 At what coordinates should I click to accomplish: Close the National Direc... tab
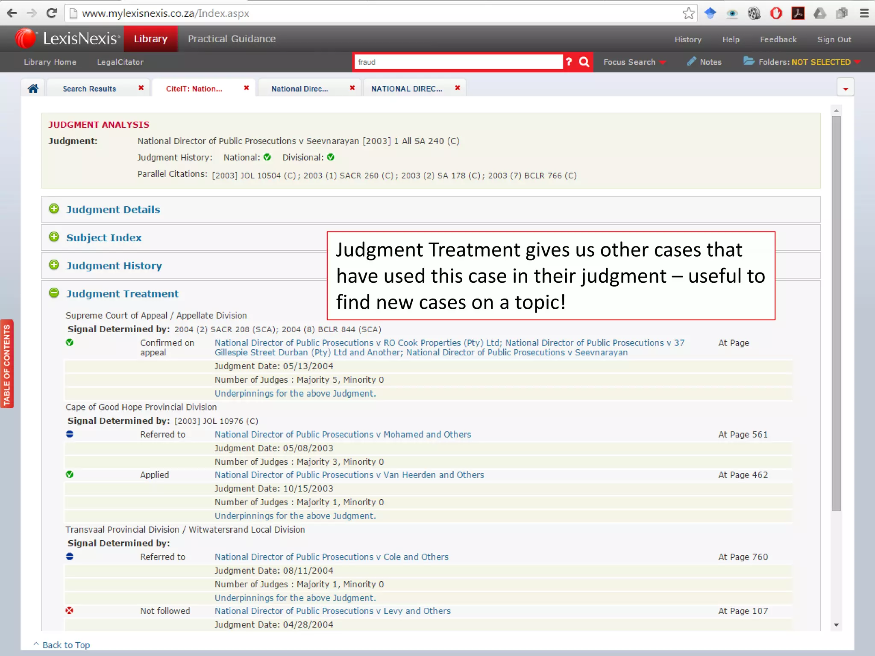pos(352,88)
